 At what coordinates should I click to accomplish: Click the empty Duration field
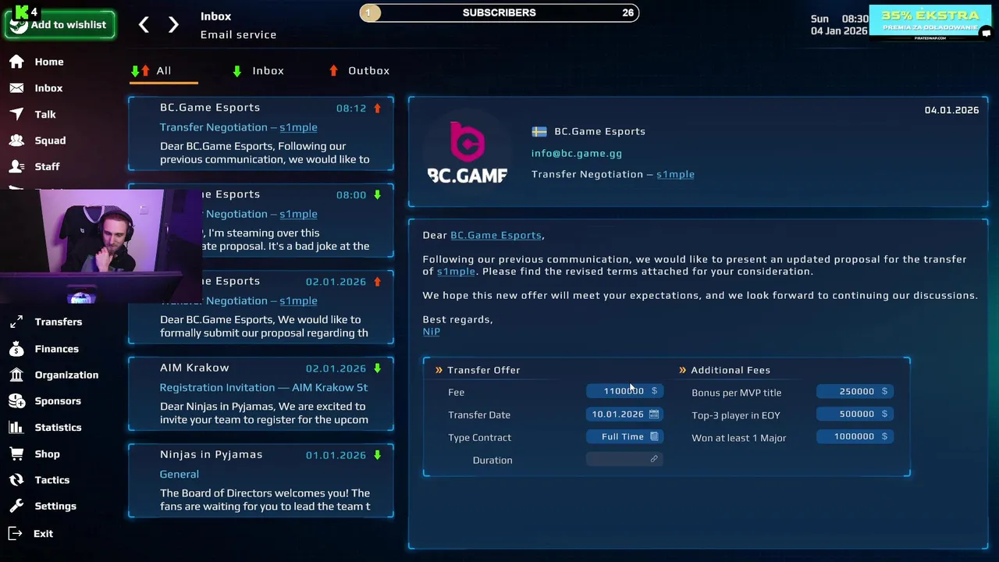pos(624,459)
